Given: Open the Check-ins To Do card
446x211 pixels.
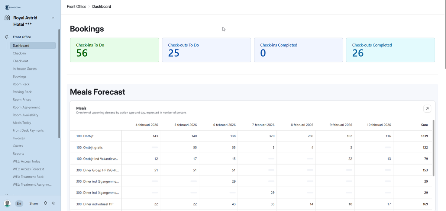Looking at the screenshot, I should (x=114, y=50).
